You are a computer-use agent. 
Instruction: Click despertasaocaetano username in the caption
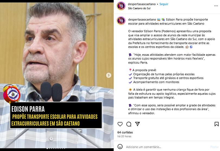tap(142, 19)
